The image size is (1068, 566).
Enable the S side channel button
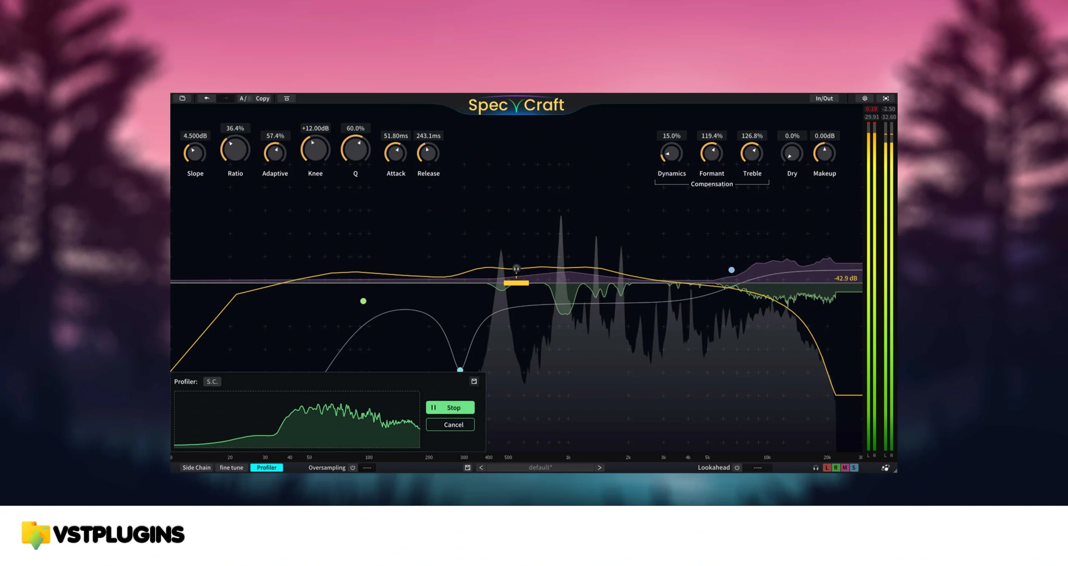pos(854,468)
